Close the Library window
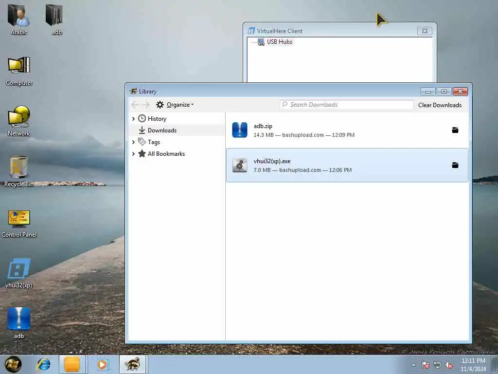 coord(460,92)
